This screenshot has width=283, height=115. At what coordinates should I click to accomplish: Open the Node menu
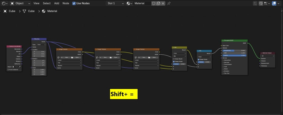coord(66,3)
